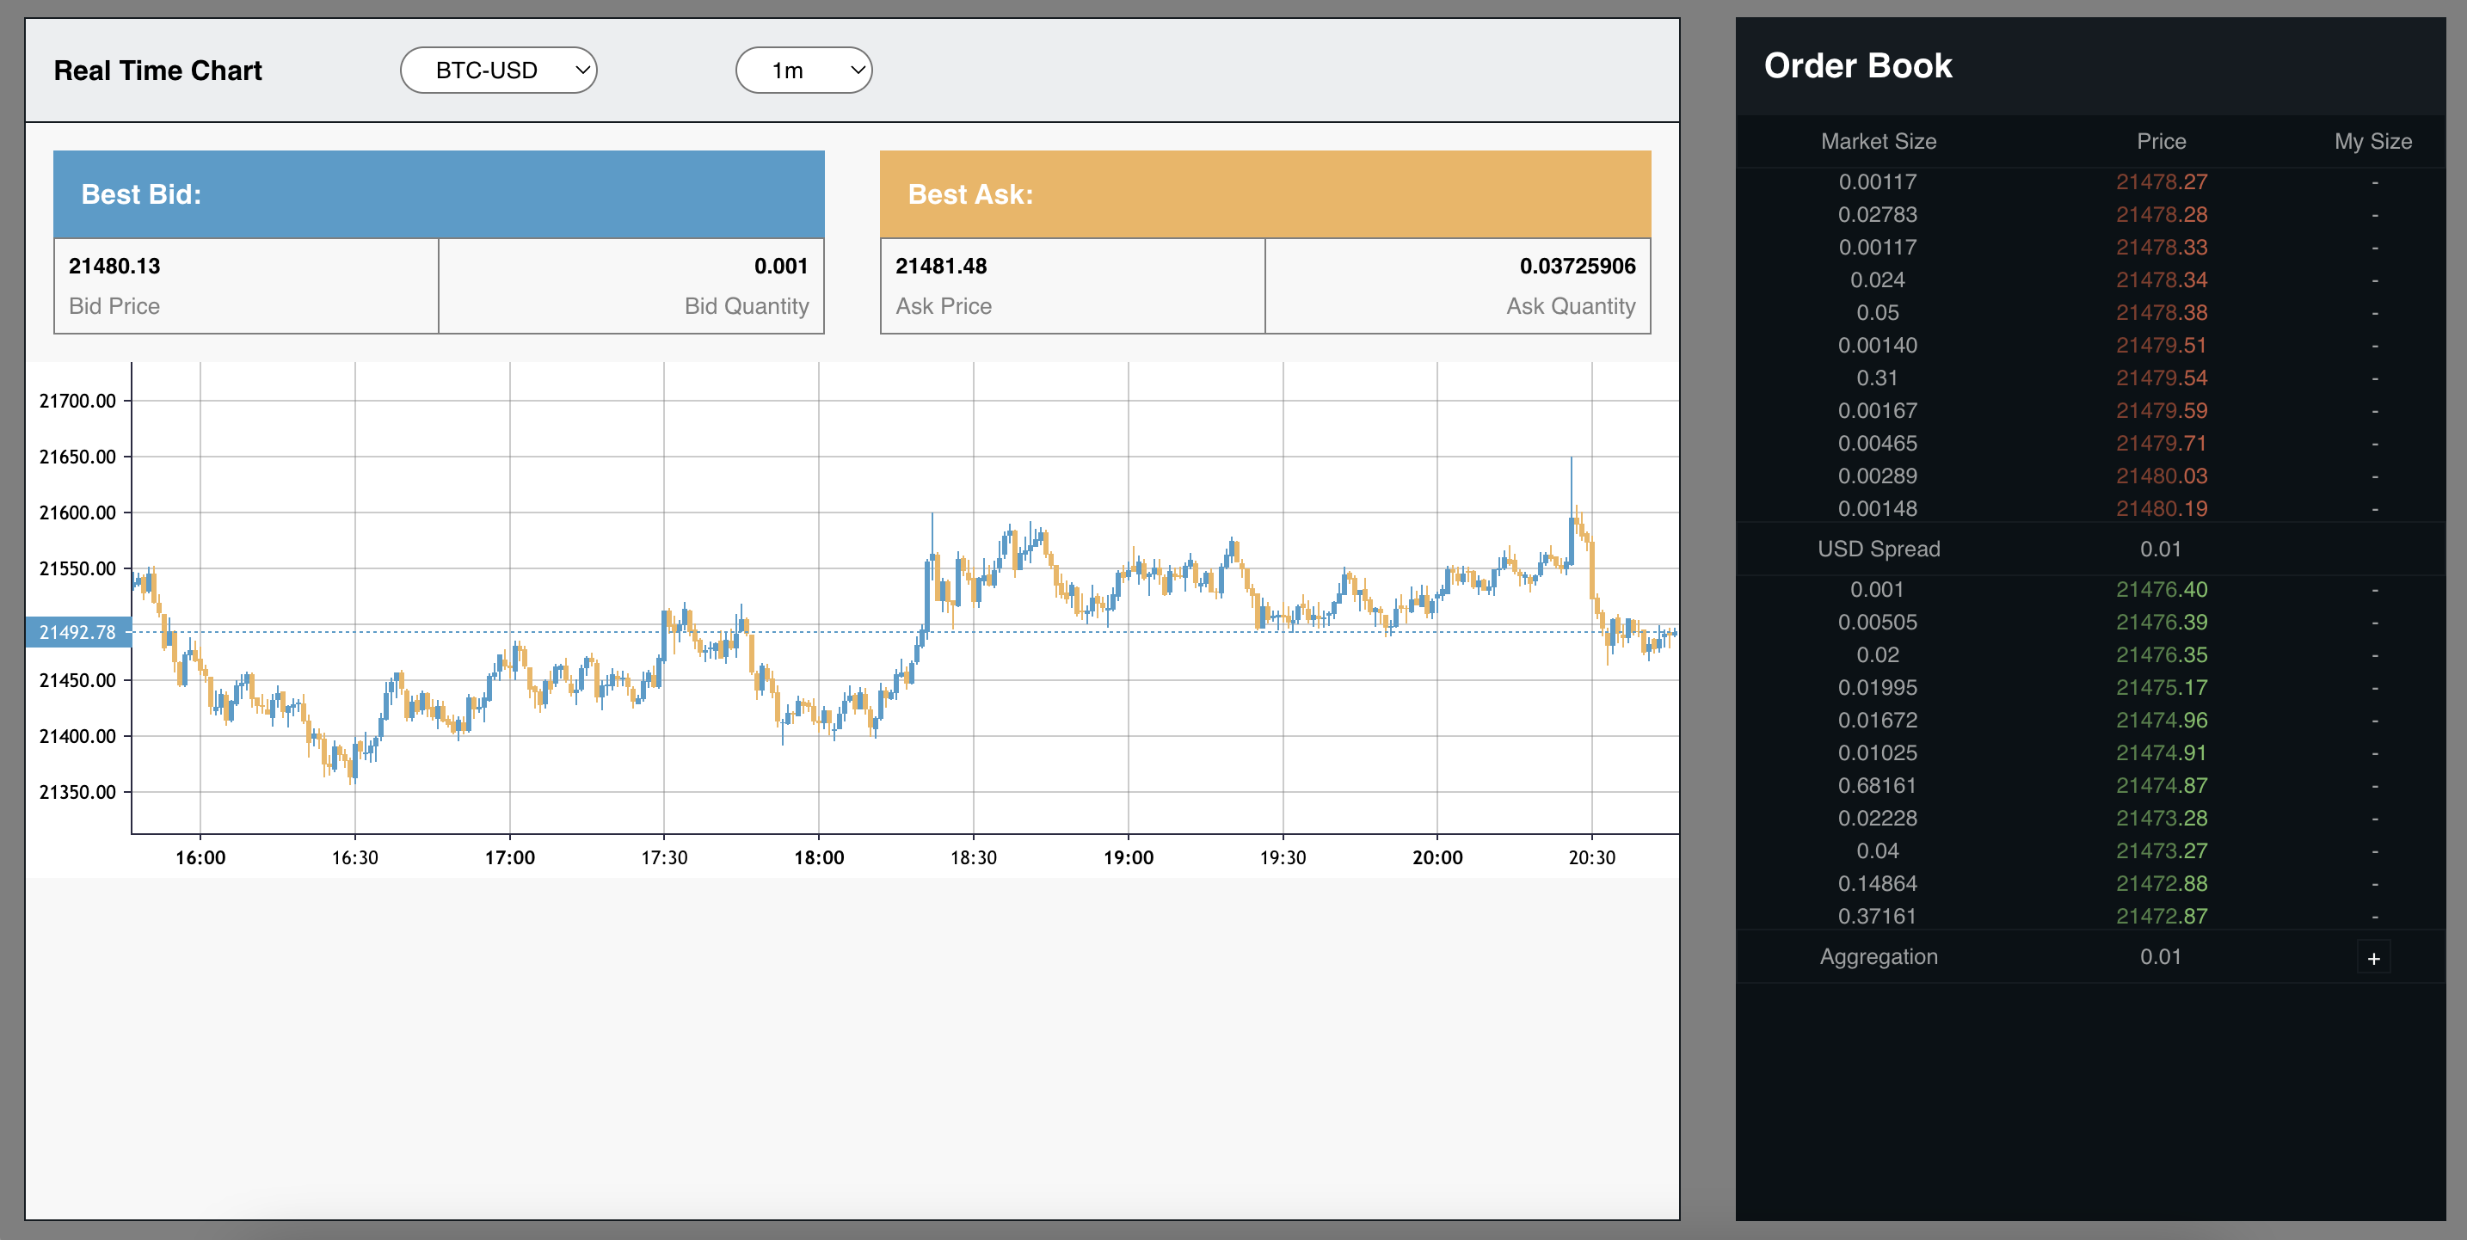Click the Market Size column header
Image resolution: width=2467 pixels, height=1240 pixels.
pos(1878,141)
